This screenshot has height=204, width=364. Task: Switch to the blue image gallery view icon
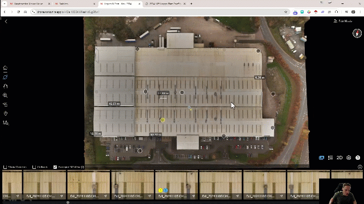(x=321, y=158)
